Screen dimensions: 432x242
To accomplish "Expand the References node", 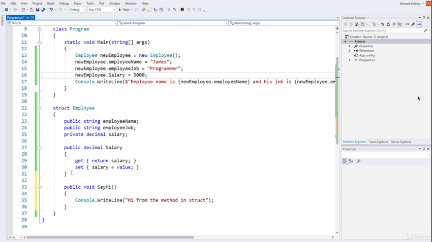I will point(350,51).
